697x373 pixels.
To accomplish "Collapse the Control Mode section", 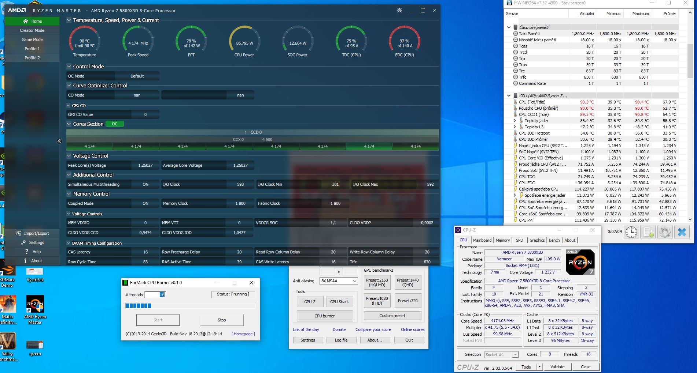I will [69, 67].
